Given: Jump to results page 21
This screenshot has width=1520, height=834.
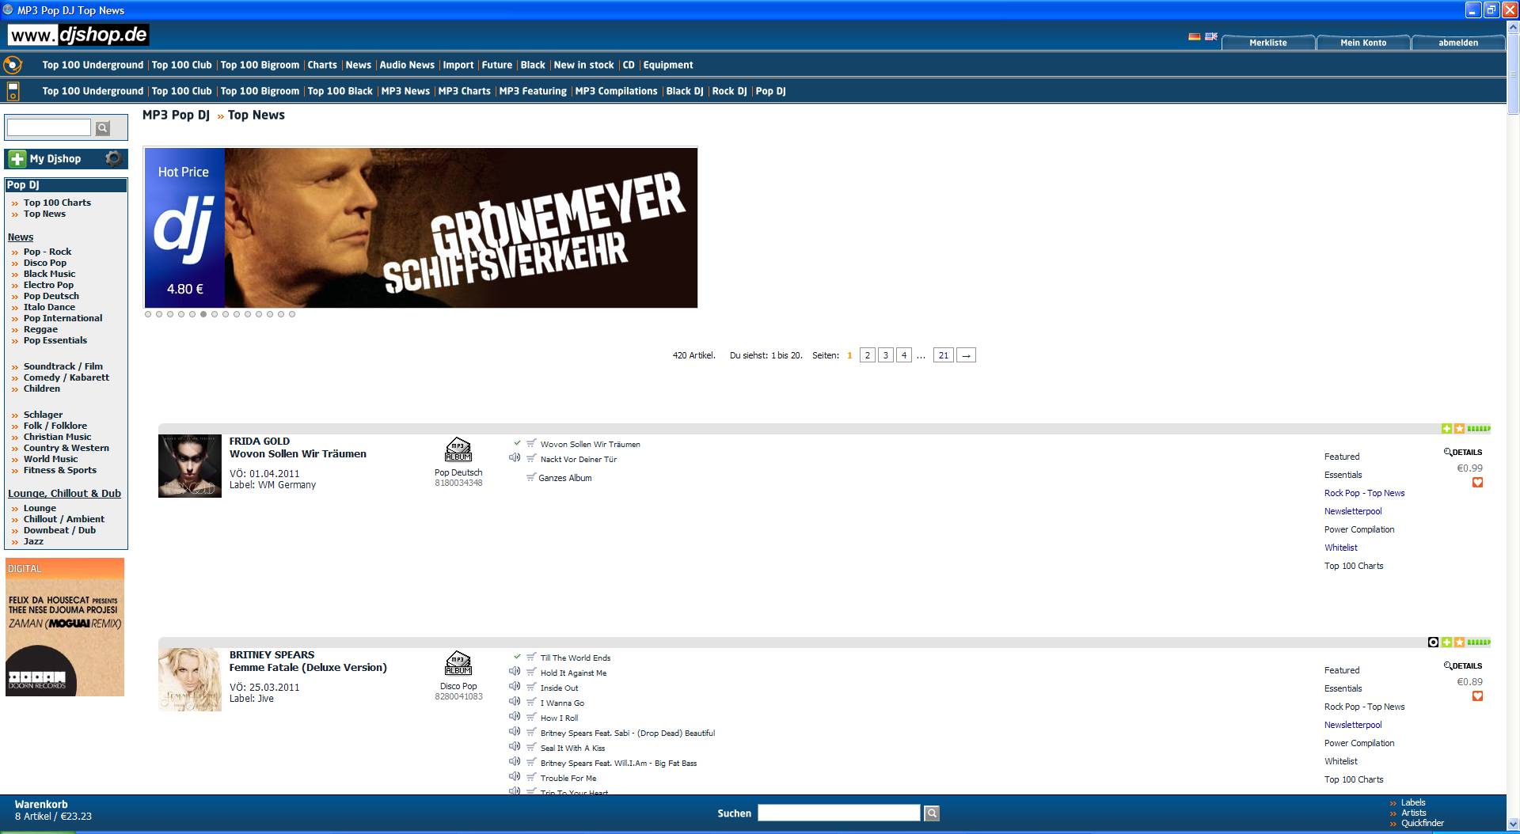Looking at the screenshot, I should click(943, 355).
